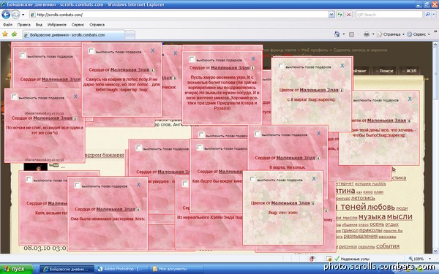
Task: Open the Print button dropdown arrow
Action: (373, 34)
